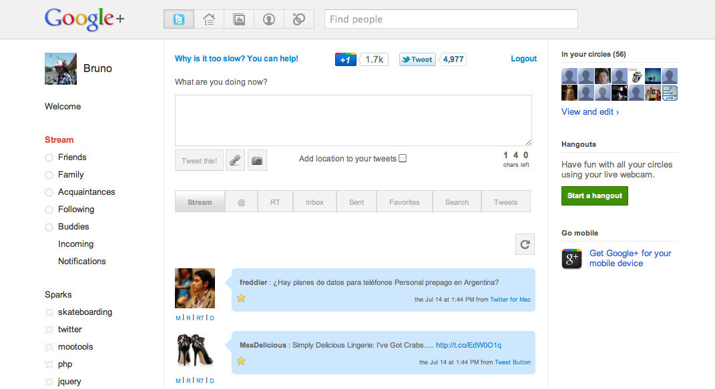Click the freddier username in tweet
This screenshot has width=715, height=389.
click(253, 282)
